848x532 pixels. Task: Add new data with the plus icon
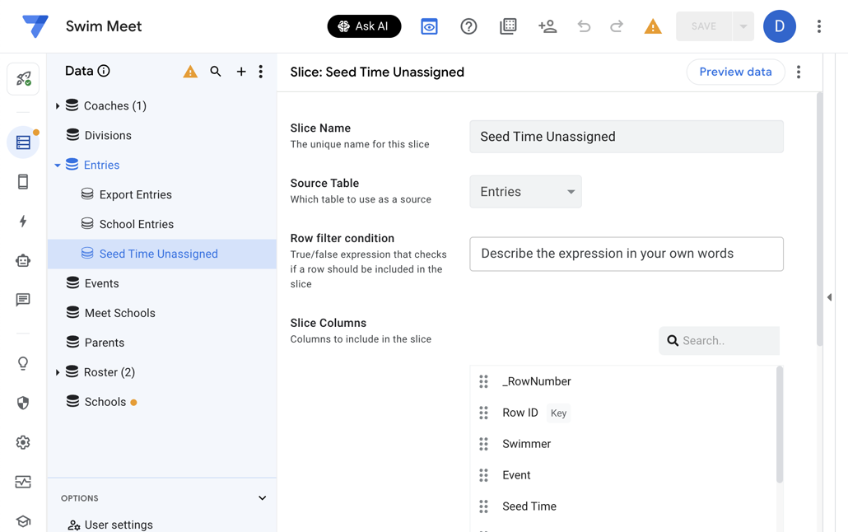(x=241, y=72)
